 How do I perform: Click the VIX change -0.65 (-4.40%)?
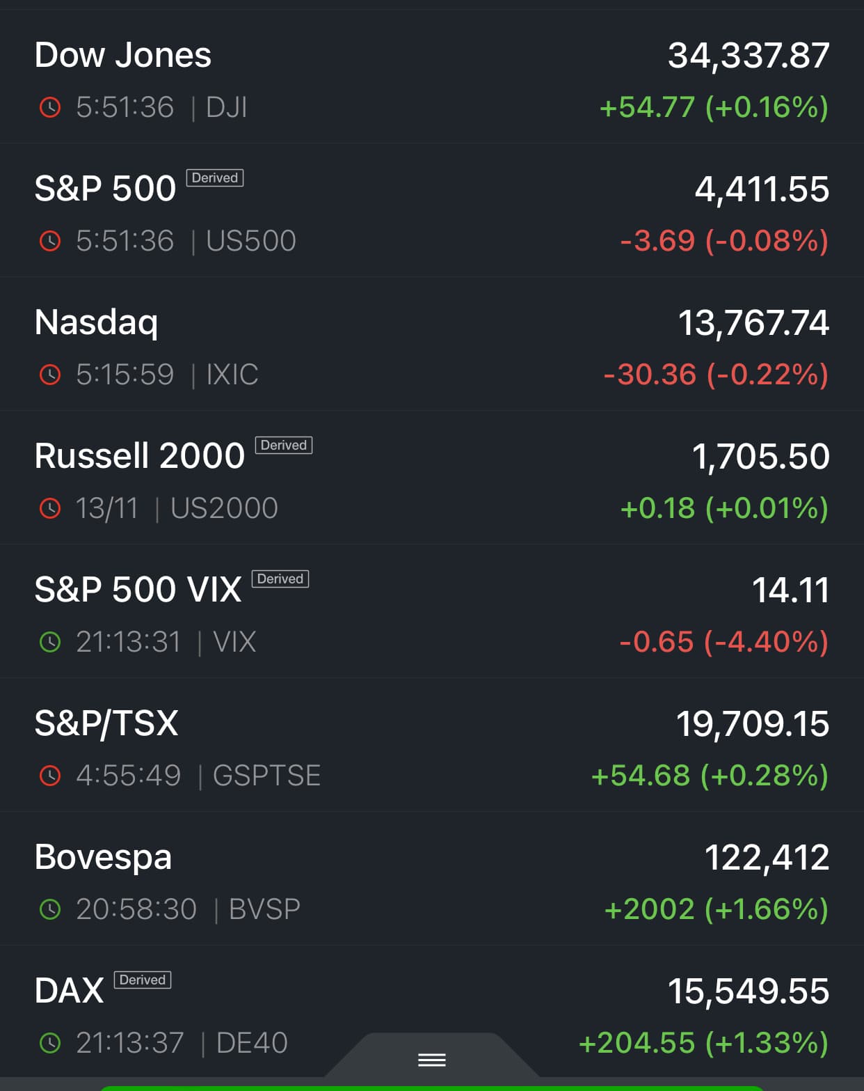point(723,642)
